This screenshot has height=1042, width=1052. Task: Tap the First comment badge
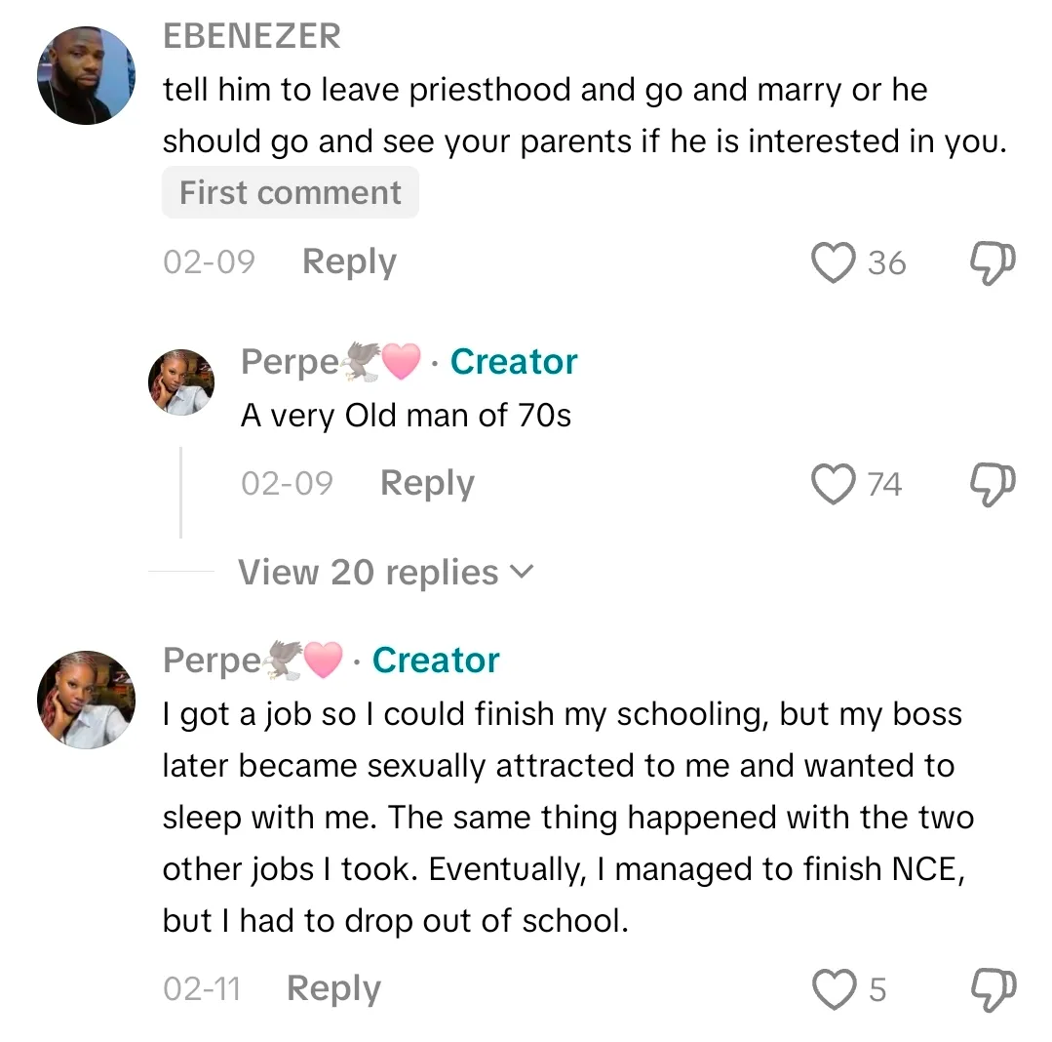pos(291,192)
